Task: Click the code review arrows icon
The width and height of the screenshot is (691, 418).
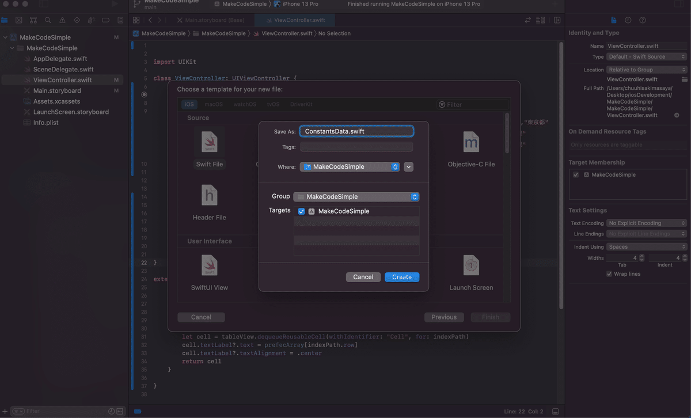Action: pos(528,20)
